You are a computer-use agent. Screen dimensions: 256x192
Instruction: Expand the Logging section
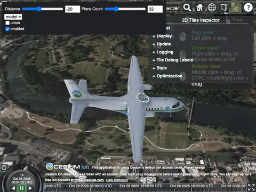[163, 52]
